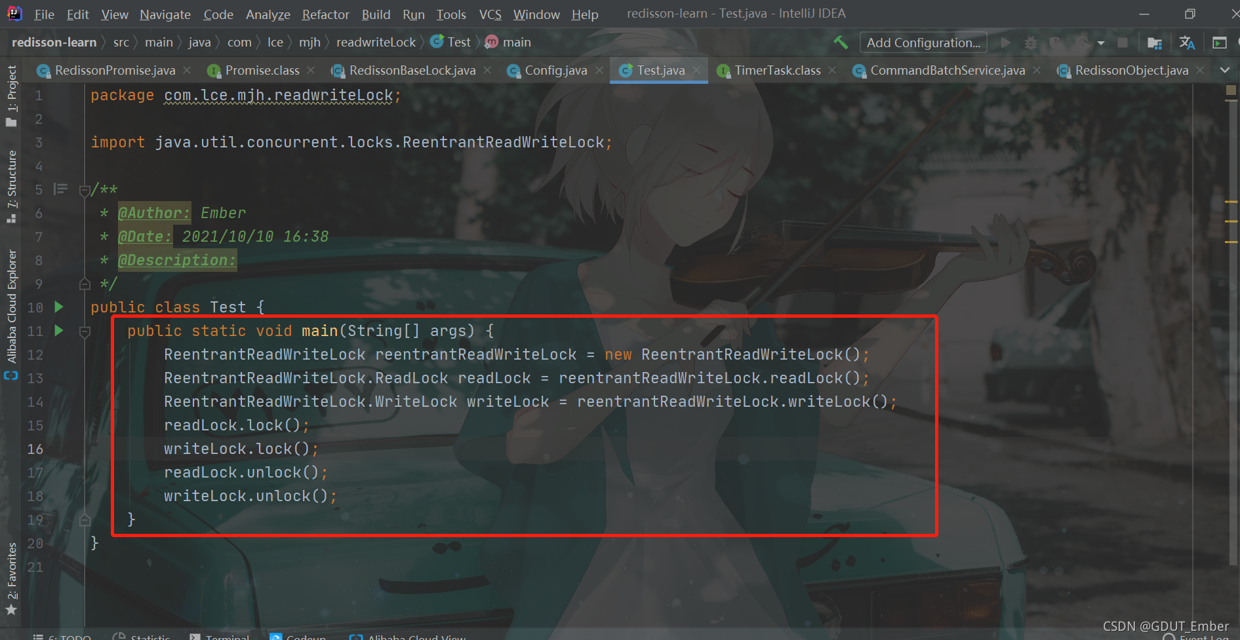Click the Run triangle in the toolbar

pyautogui.click(x=1005, y=43)
